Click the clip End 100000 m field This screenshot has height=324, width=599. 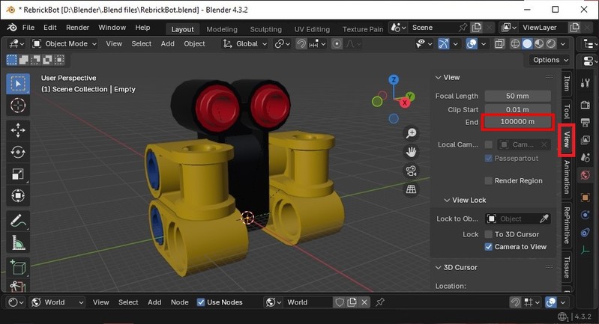(517, 121)
